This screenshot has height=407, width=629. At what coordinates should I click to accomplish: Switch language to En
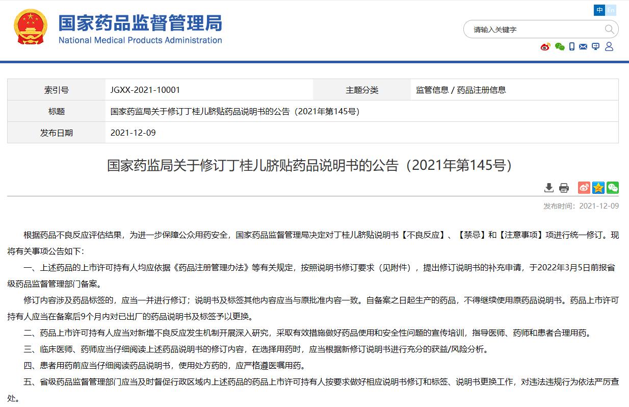(x=611, y=10)
